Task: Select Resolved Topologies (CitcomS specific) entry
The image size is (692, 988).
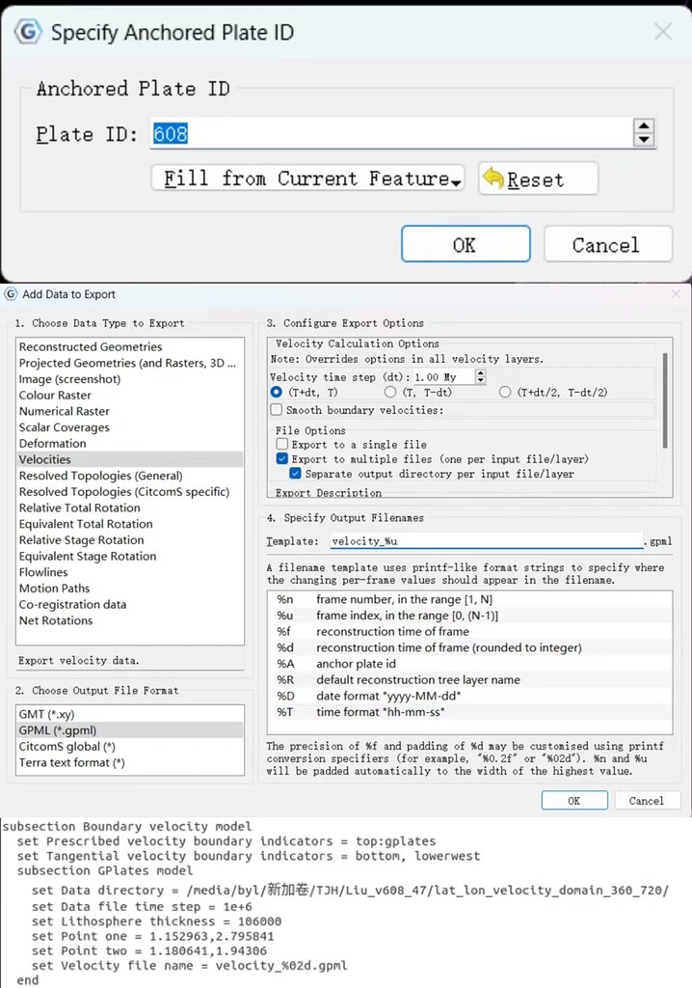Action: [x=130, y=491]
